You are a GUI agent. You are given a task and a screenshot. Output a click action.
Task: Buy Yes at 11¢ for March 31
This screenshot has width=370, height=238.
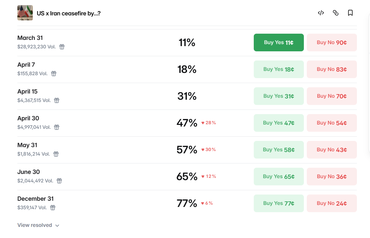point(279,42)
